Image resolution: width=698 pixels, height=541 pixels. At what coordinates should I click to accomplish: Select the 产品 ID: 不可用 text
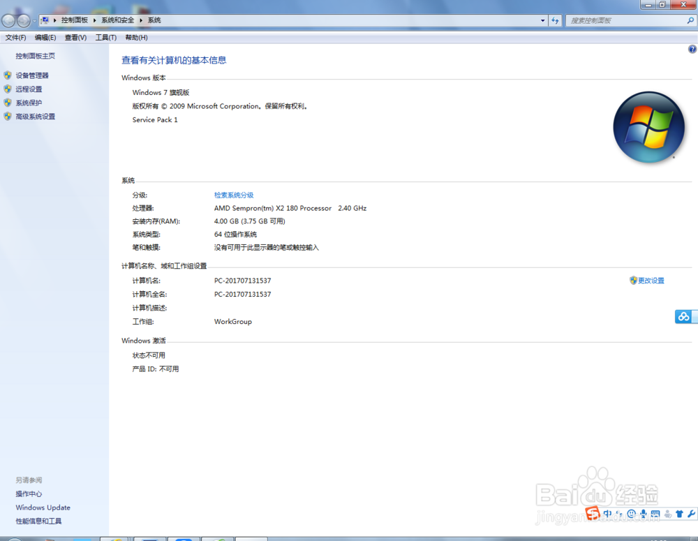(156, 369)
